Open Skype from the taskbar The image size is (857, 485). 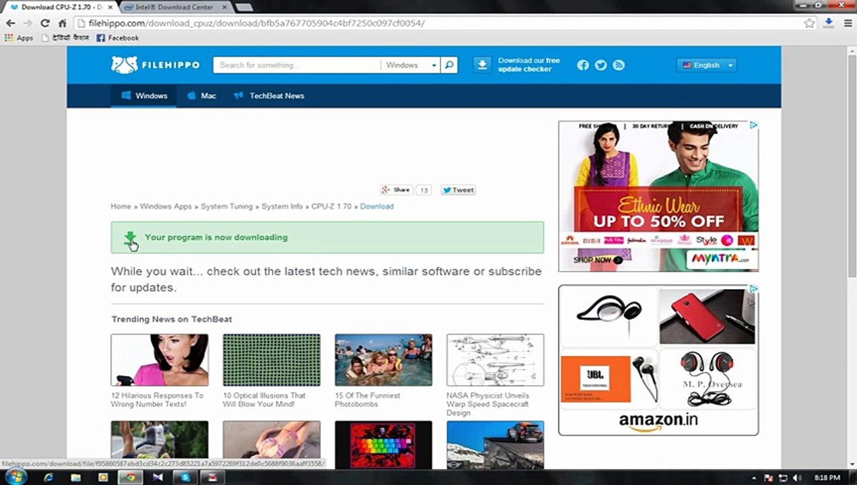[x=185, y=478]
